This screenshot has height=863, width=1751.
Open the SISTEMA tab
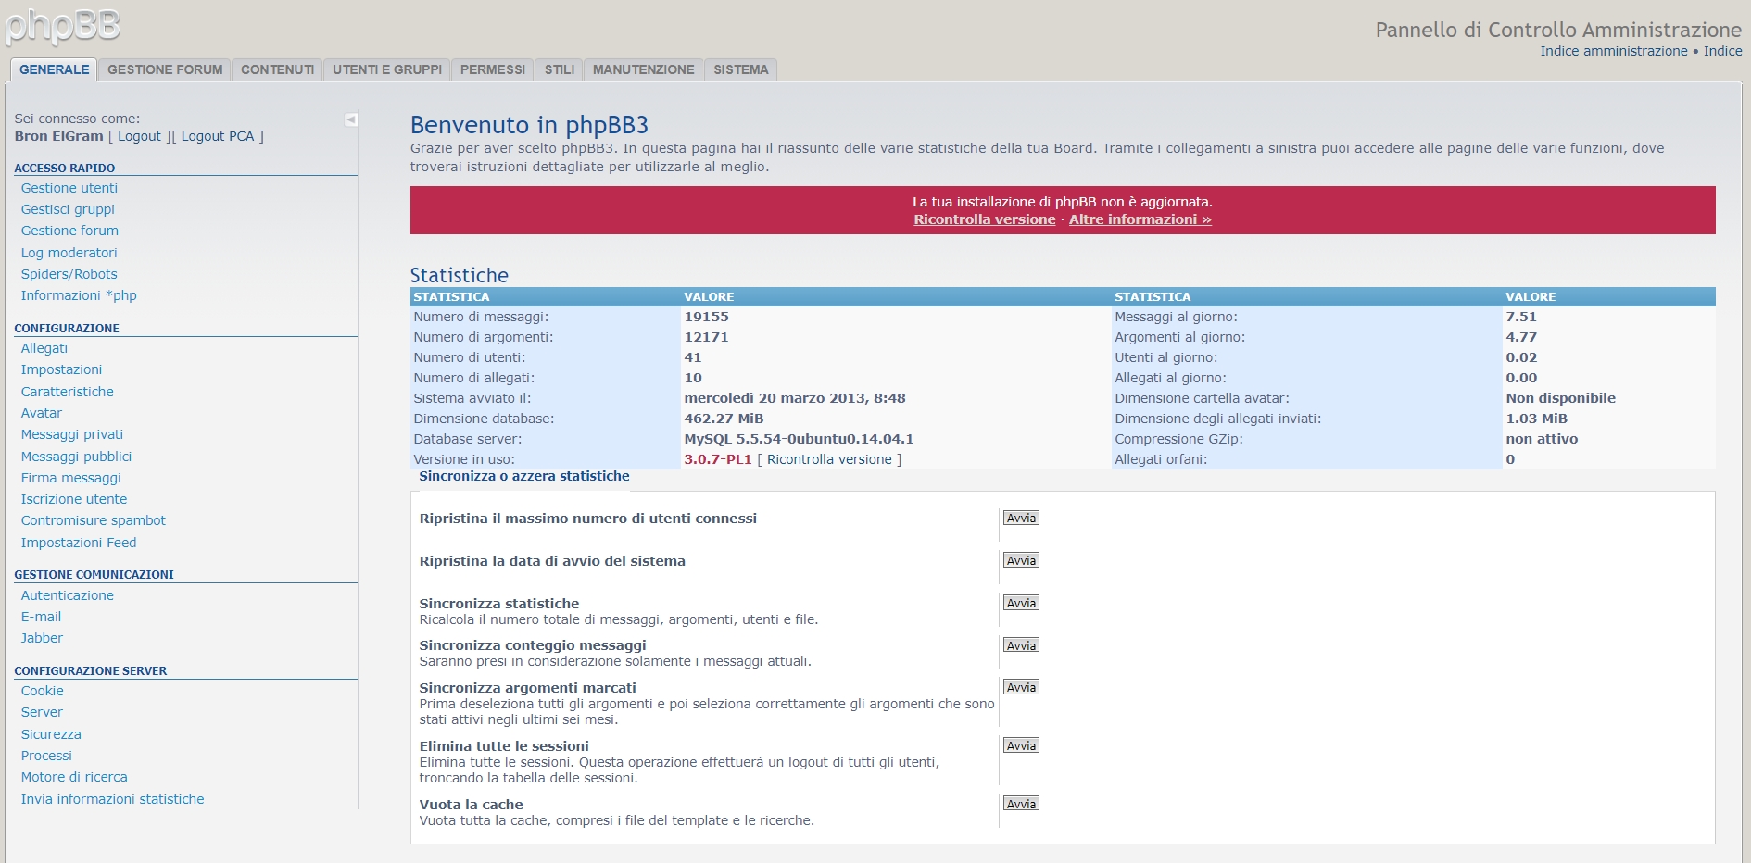coord(741,69)
